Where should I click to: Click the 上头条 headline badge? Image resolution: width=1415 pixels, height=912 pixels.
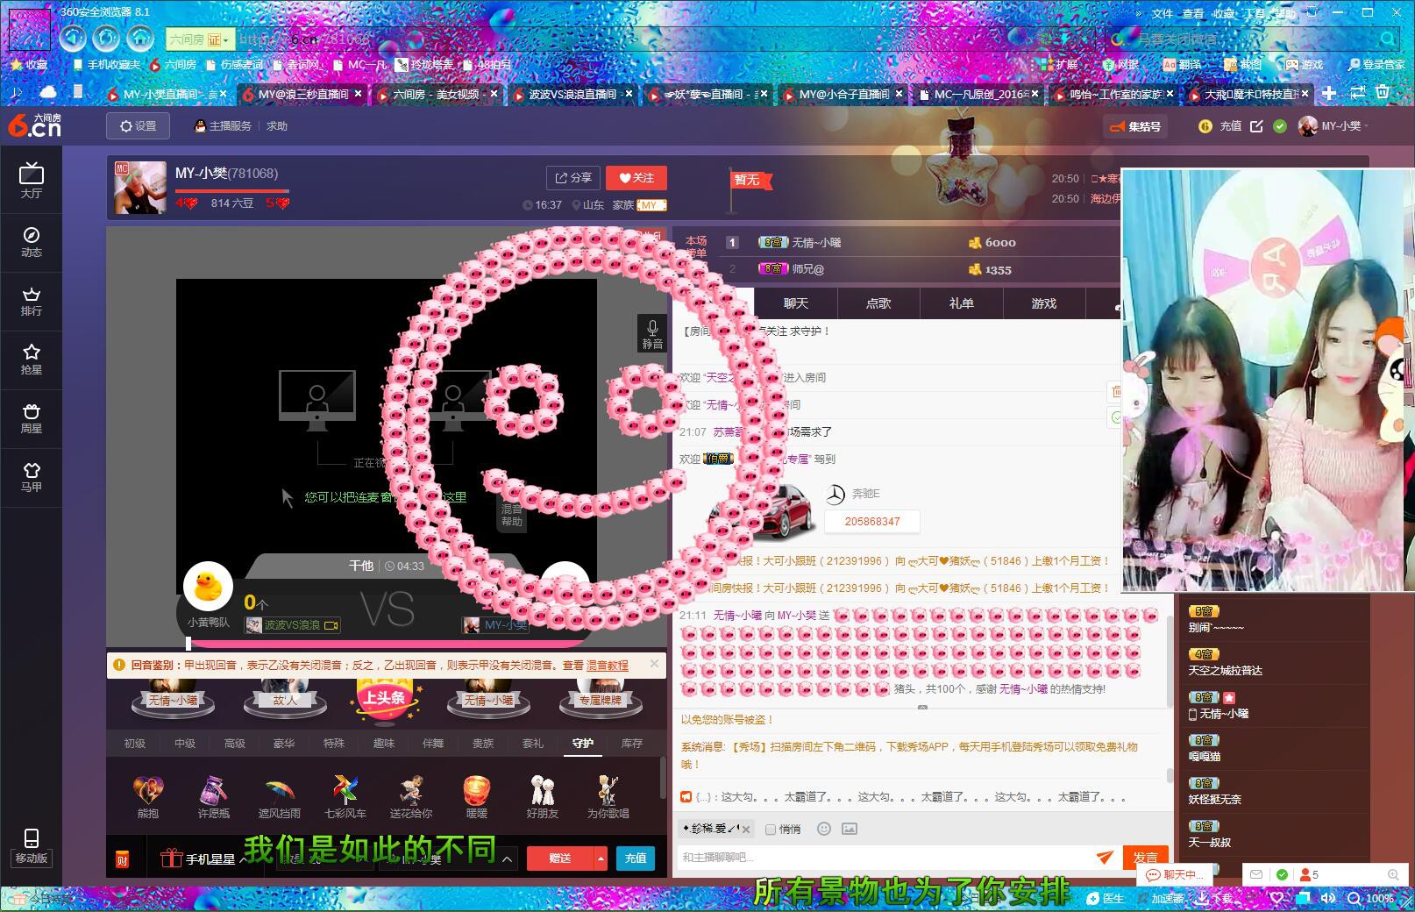tap(384, 698)
